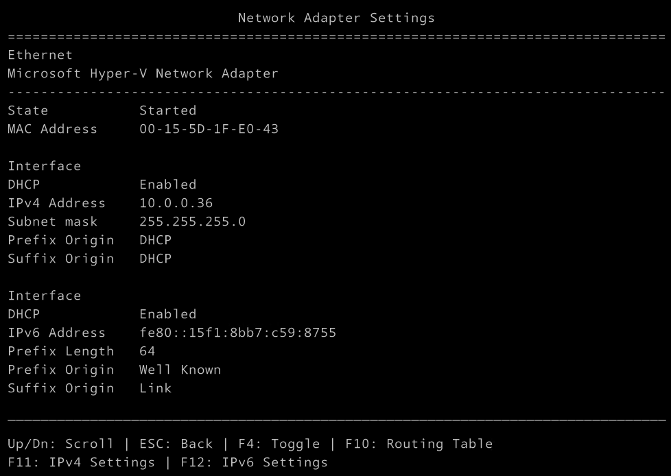Open F12: IPv6 Settings

point(254,462)
